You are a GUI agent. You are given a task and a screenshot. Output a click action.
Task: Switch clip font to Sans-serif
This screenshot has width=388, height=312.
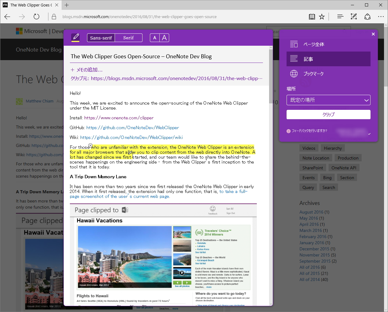101,37
